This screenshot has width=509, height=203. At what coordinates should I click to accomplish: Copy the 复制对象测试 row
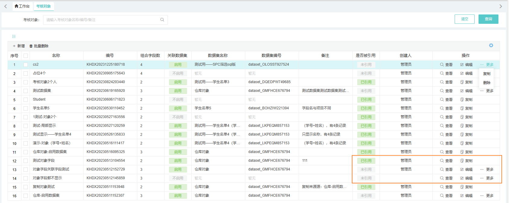click(x=466, y=187)
